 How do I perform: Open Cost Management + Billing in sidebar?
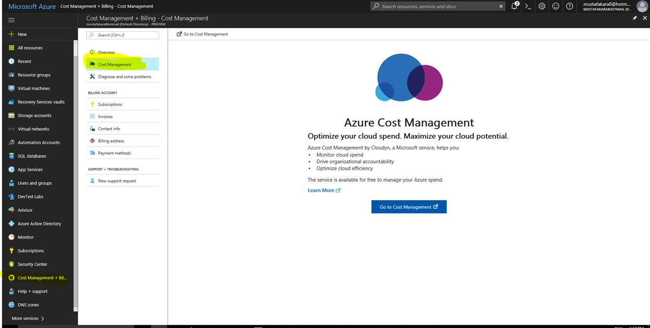[x=38, y=278]
